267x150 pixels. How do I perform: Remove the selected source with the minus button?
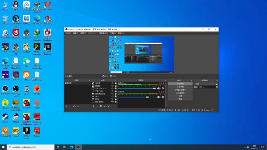(97, 106)
